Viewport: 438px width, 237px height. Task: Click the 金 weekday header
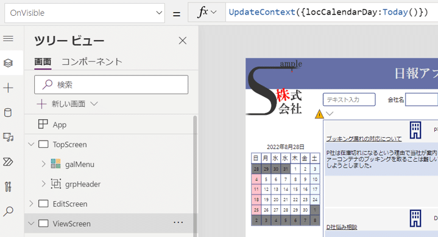tap(305, 158)
